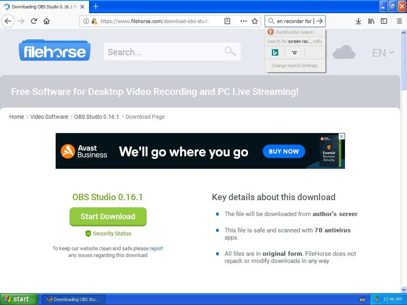Click BUY NOW in Avast ad
Image resolution: width=407 pixels, height=305 pixels.
(x=284, y=151)
